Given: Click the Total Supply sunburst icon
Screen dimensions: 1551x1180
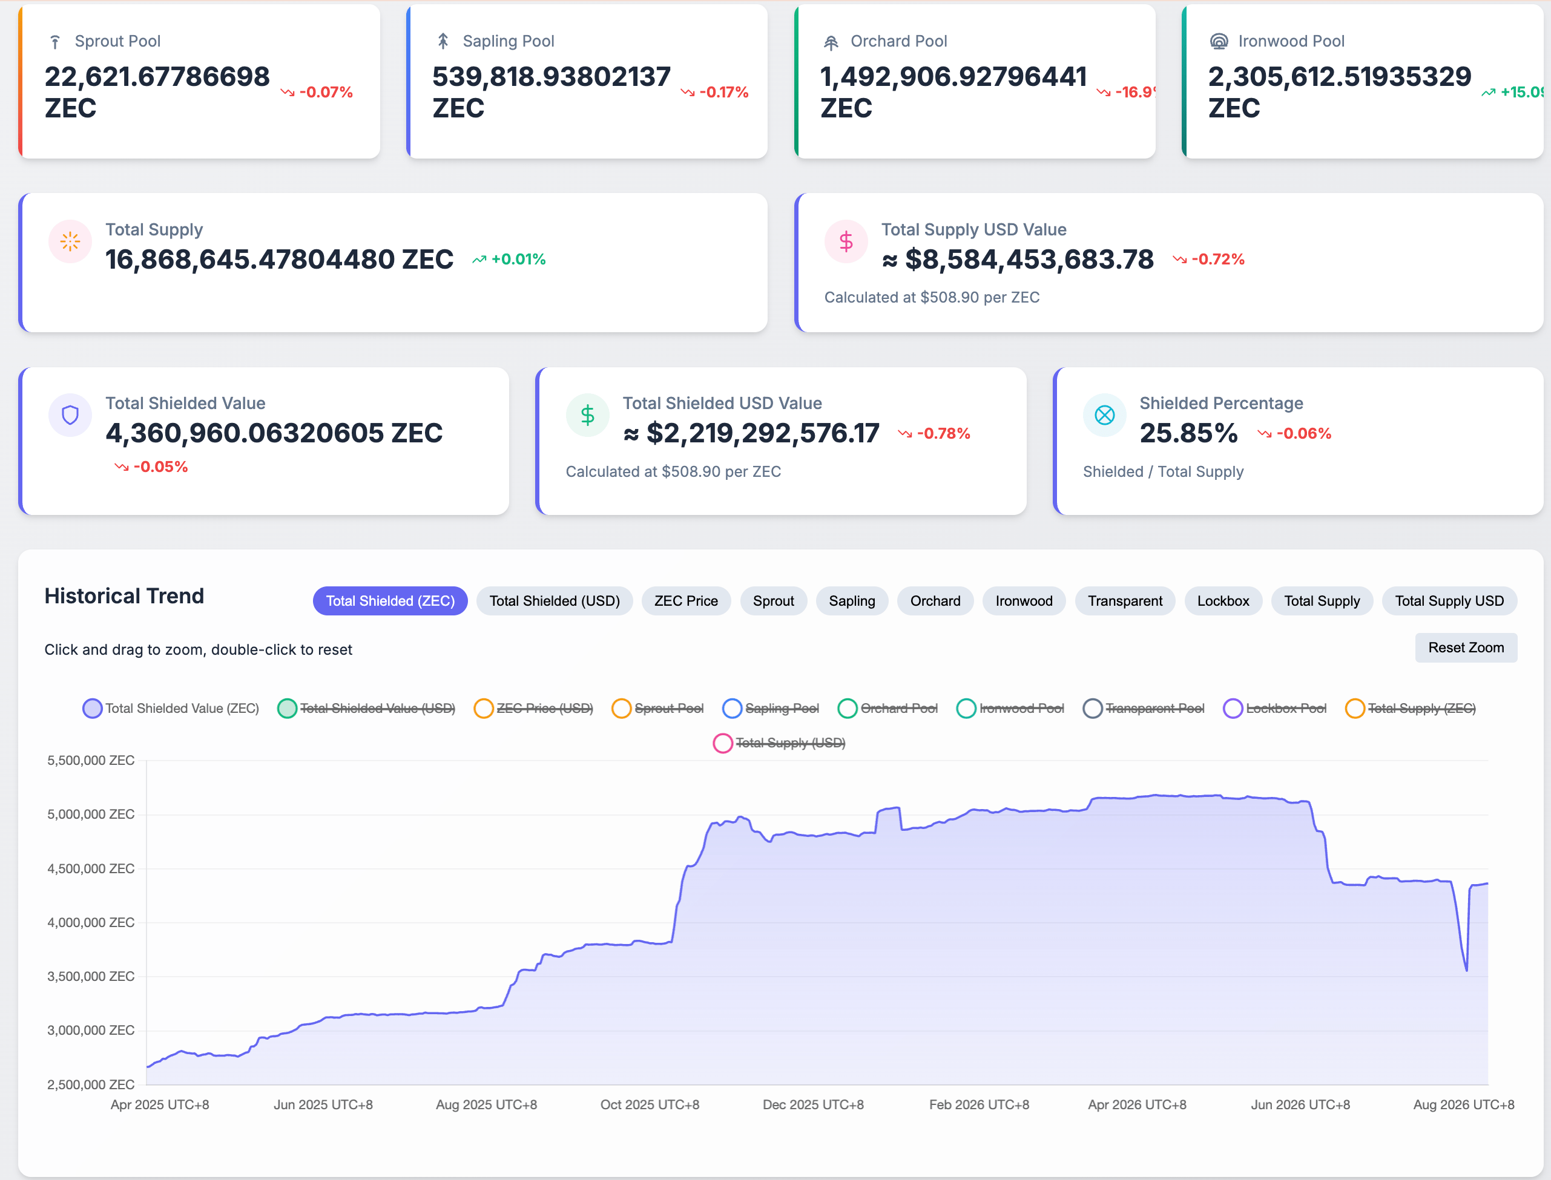Looking at the screenshot, I should [x=70, y=241].
